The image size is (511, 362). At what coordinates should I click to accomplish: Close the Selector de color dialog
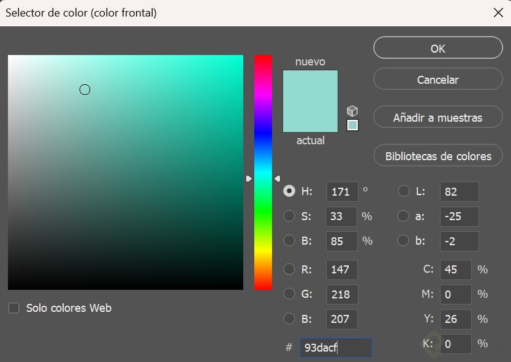[498, 13]
